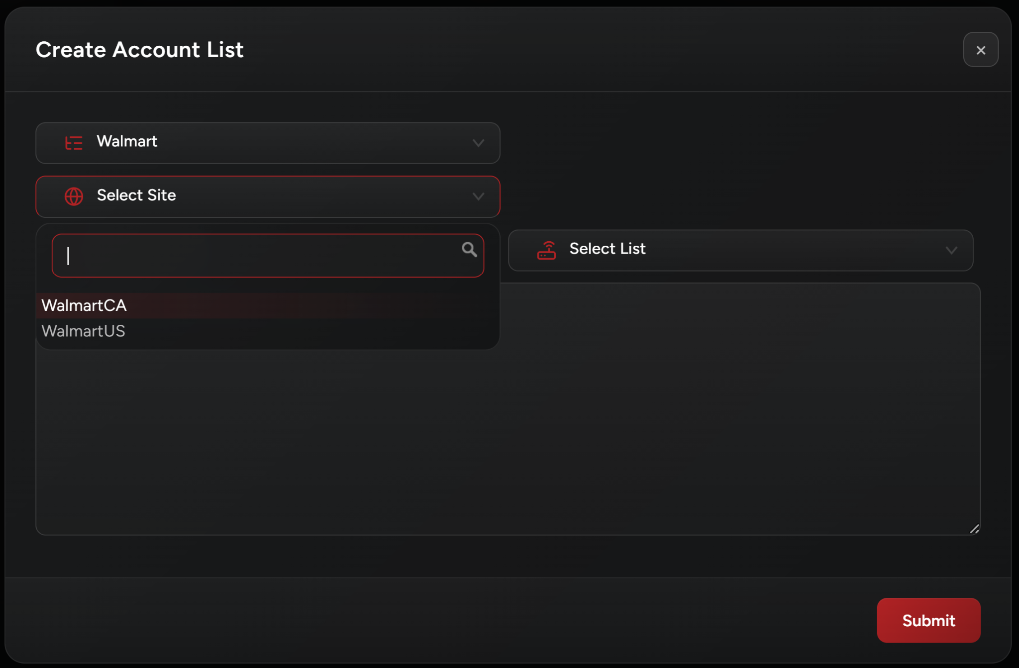Click the globe icon in Select Site
This screenshot has width=1019, height=668.
74,196
